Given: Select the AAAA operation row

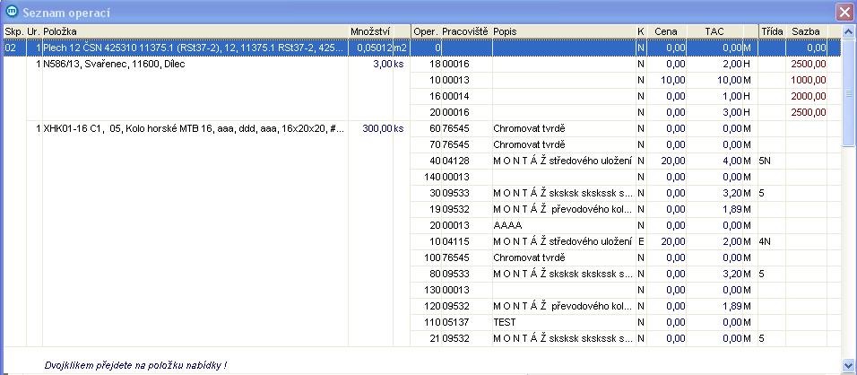Looking at the screenshot, I should pyautogui.click(x=507, y=225).
